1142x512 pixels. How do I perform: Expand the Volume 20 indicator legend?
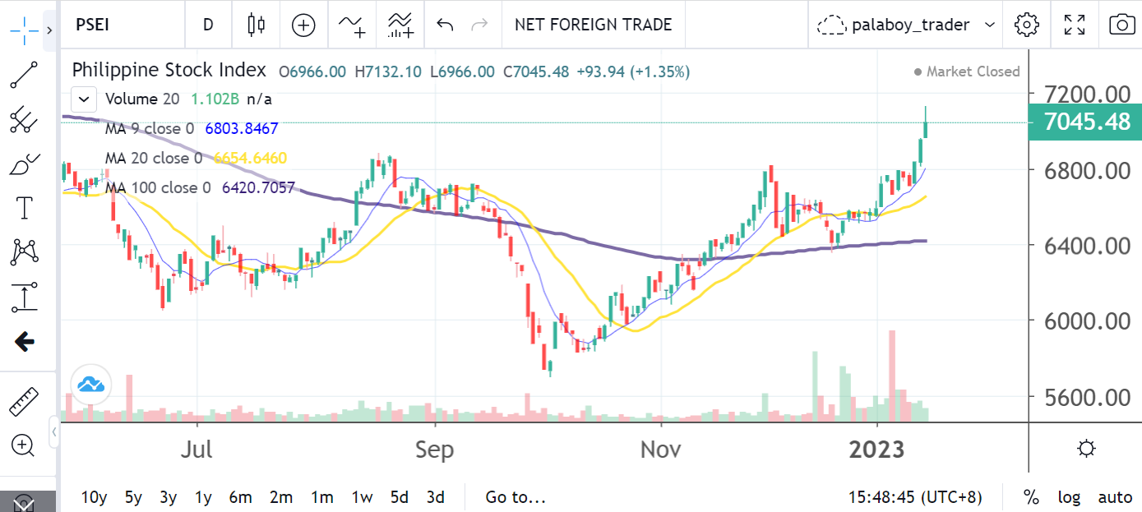pos(83,99)
